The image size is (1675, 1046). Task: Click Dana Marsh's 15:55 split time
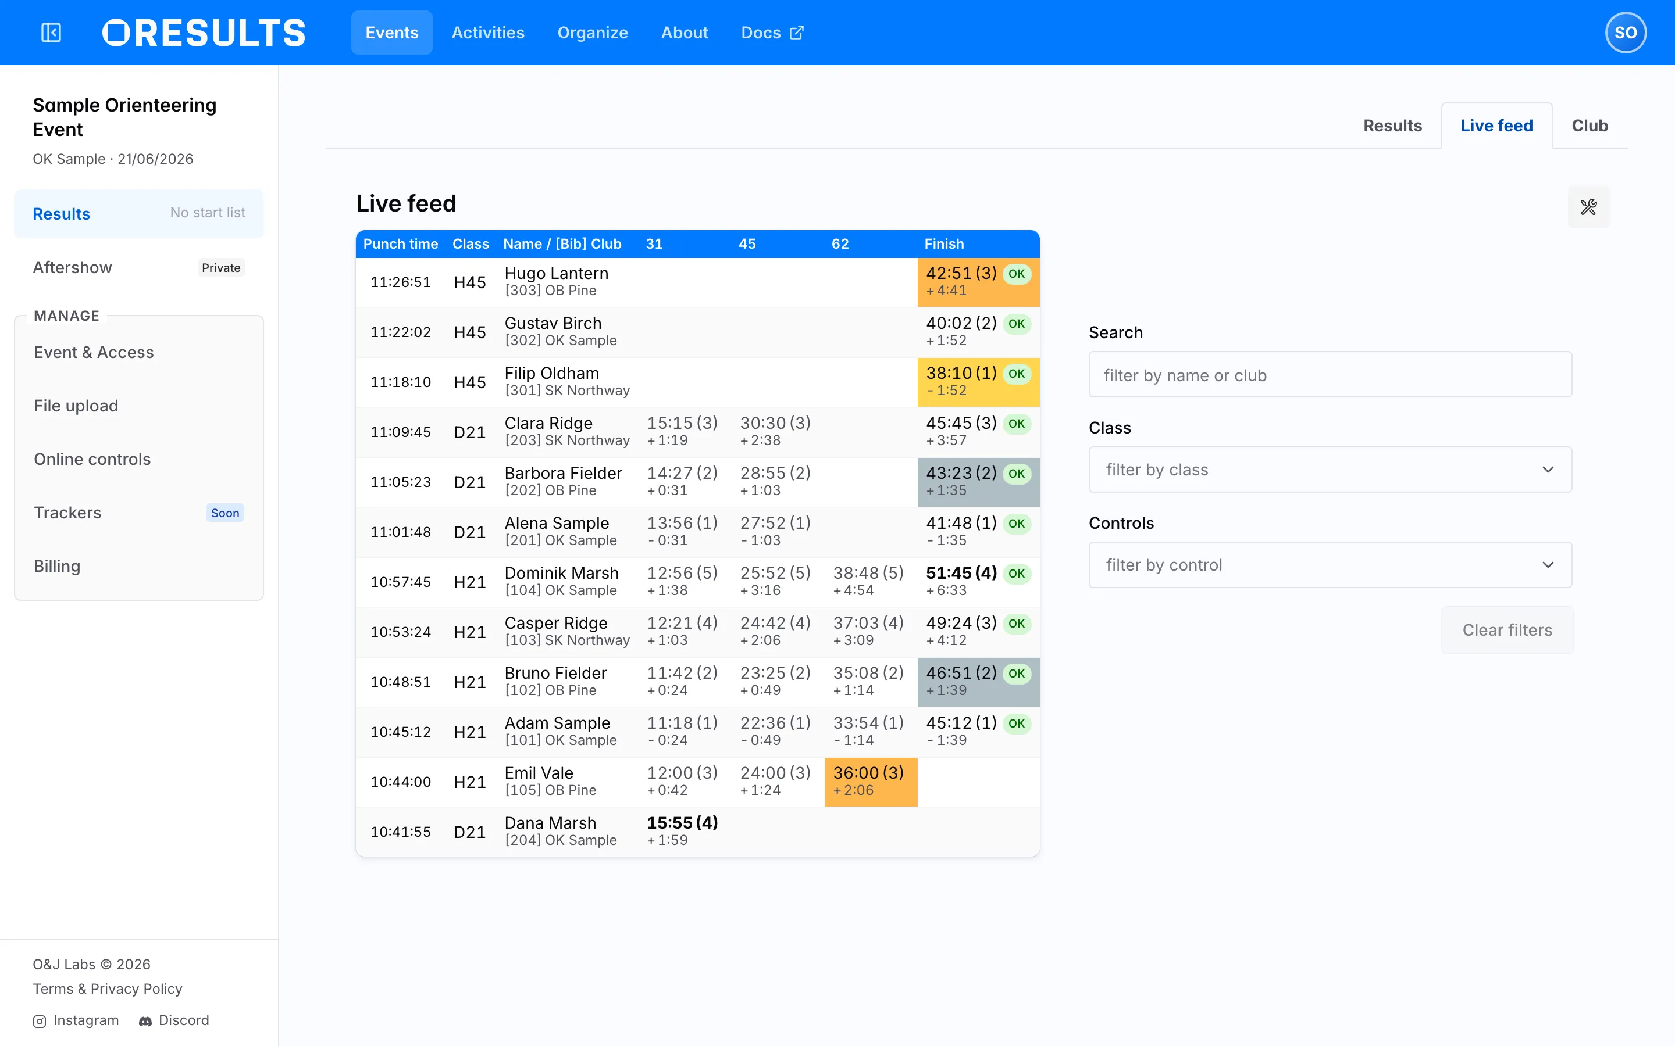click(x=682, y=823)
